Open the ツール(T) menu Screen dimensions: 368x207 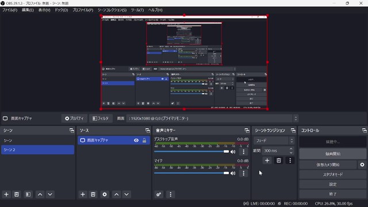pyautogui.click(x=137, y=10)
